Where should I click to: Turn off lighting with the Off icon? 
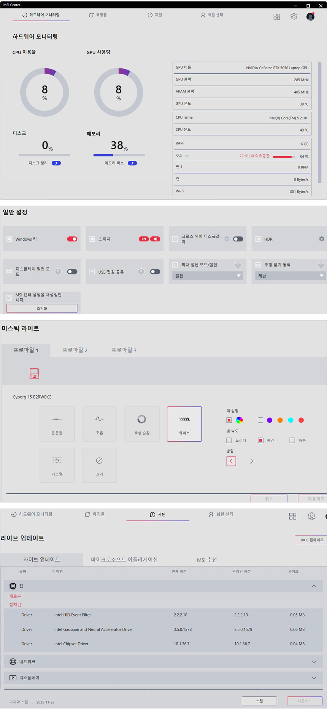click(99, 465)
